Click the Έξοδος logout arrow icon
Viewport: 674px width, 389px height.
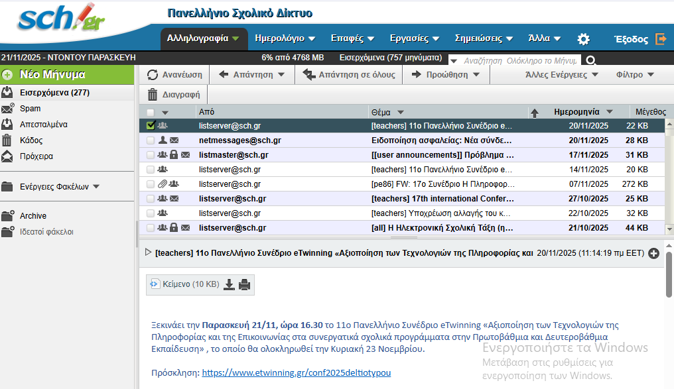(661, 39)
